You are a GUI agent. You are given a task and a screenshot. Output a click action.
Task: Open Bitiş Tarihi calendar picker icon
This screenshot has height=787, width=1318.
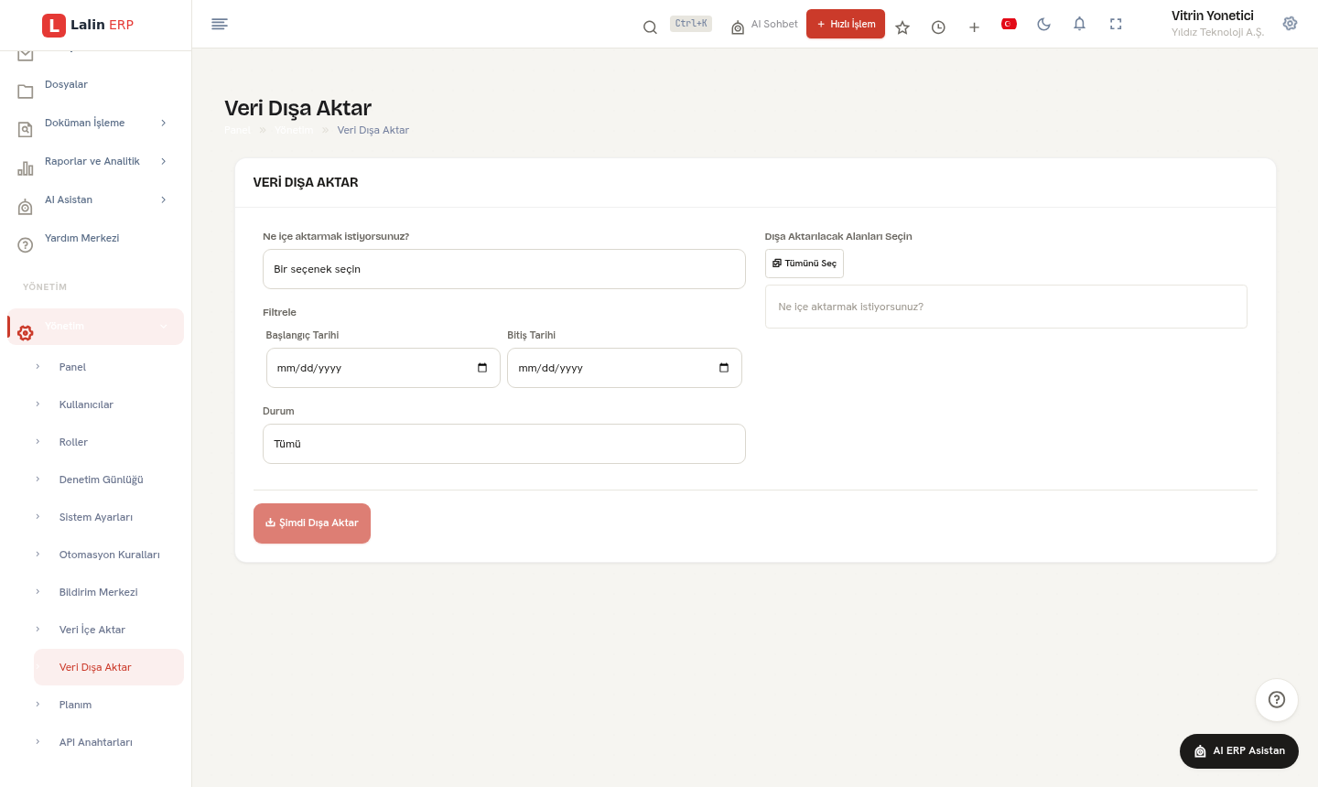pyautogui.click(x=724, y=368)
